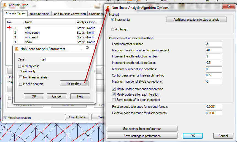Screen dimensions: 237x142
Task: Select the Incremental method radio button
Action: 112,20
